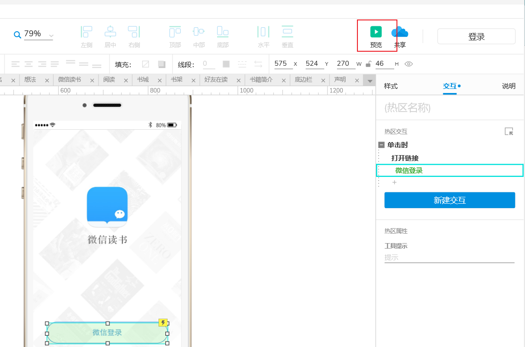The image size is (525, 347).
Task: Set text justify icon
Action: pyautogui.click(x=55, y=64)
